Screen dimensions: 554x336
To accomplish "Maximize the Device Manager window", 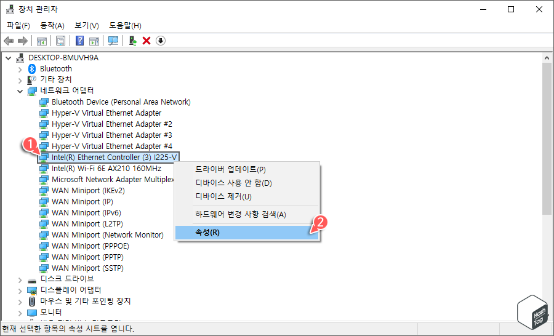I will [x=511, y=10].
